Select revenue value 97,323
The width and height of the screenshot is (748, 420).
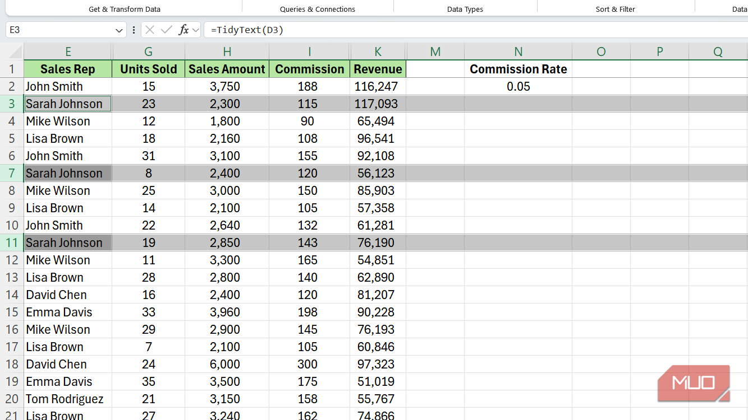click(378, 364)
